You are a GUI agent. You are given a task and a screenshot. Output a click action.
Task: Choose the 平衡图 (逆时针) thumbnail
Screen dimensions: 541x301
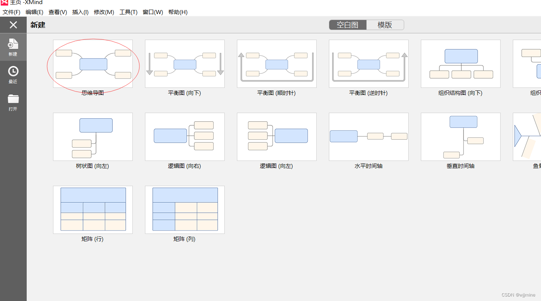(x=369, y=64)
